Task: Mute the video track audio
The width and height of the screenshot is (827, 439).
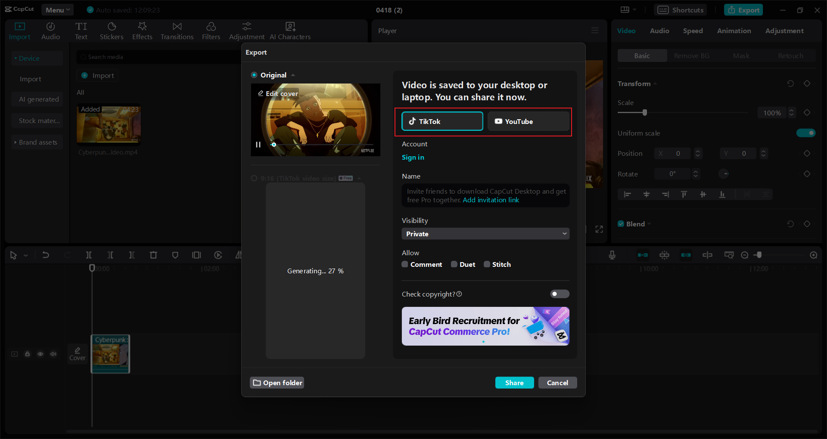Action: 53,354
